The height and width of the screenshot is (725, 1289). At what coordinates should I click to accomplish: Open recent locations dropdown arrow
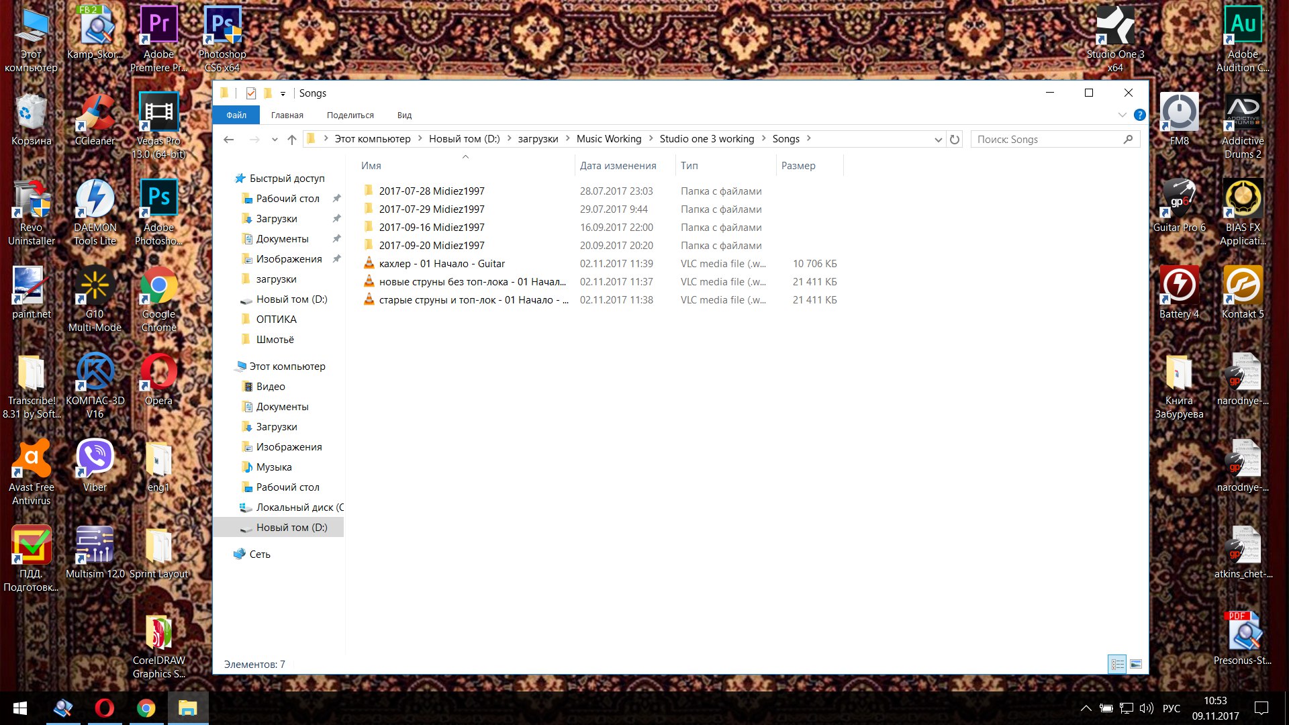coord(275,139)
